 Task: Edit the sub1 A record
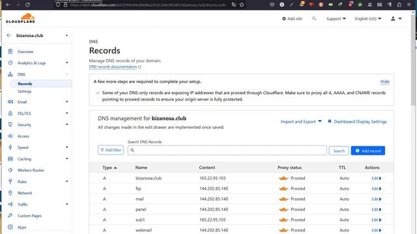coord(377,220)
